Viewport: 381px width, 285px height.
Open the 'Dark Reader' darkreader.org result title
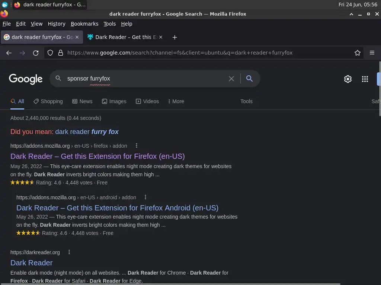click(x=31, y=263)
